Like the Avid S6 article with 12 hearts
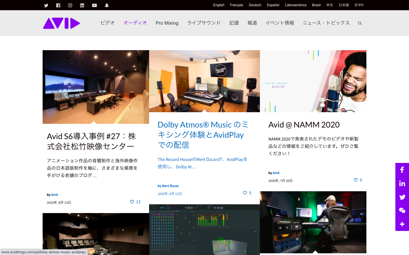 [135, 202]
